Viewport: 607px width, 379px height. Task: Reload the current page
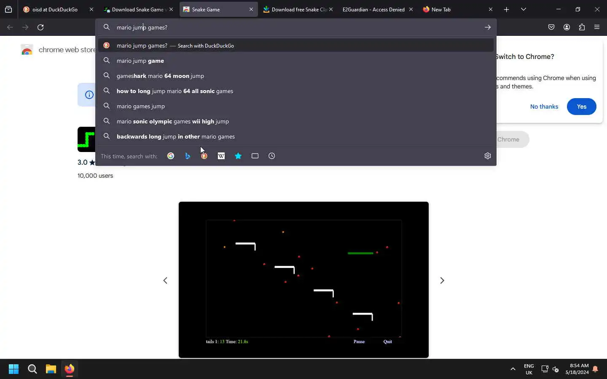pyautogui.click(x=40, y=27)
